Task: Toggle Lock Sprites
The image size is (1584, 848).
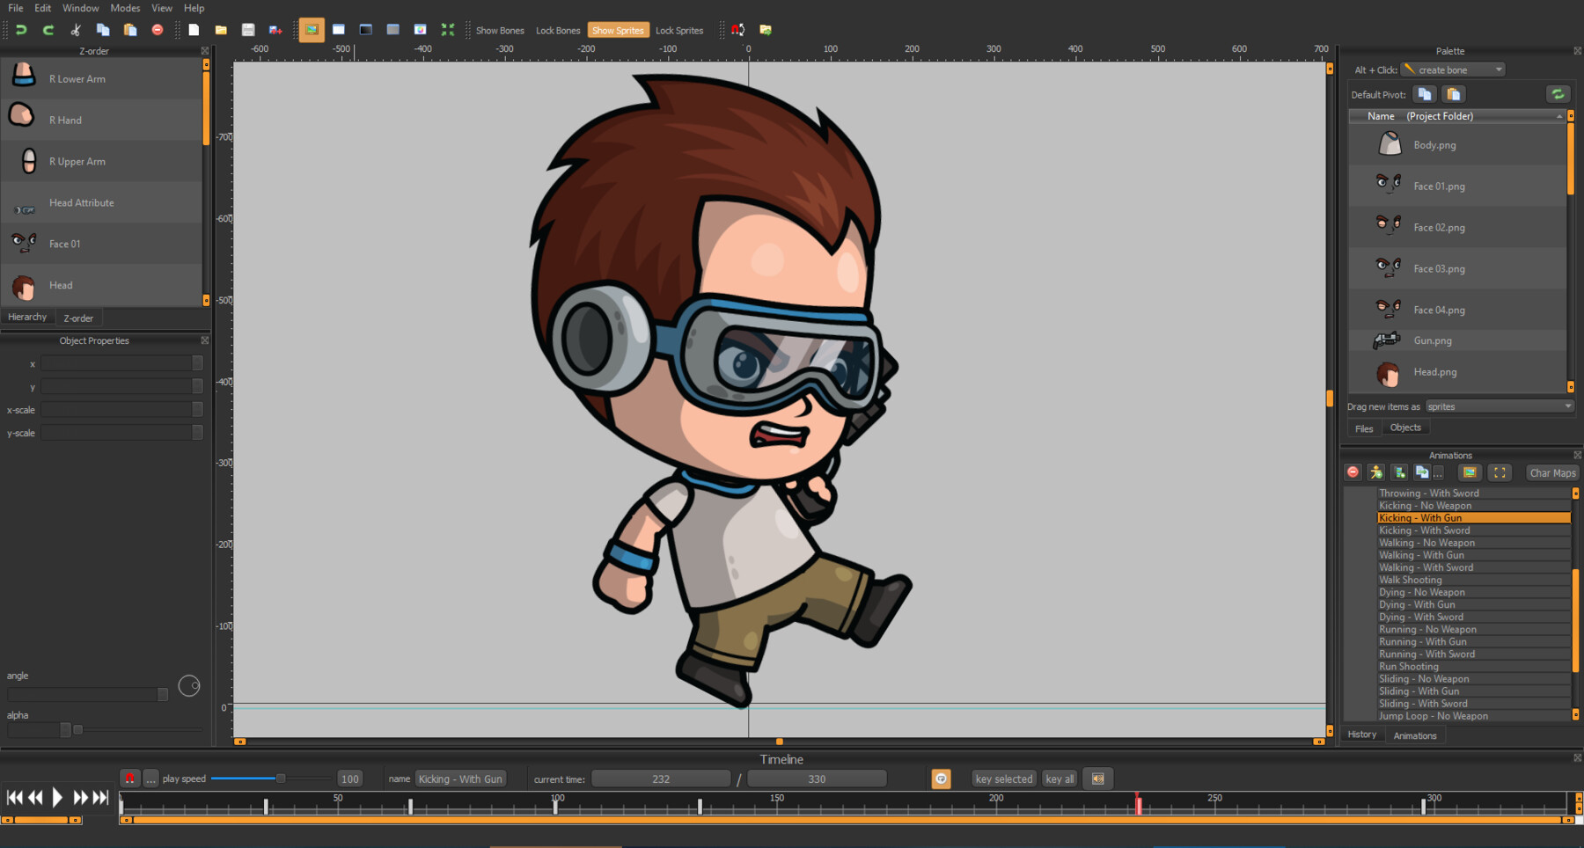Action: (x=678, y=31)
